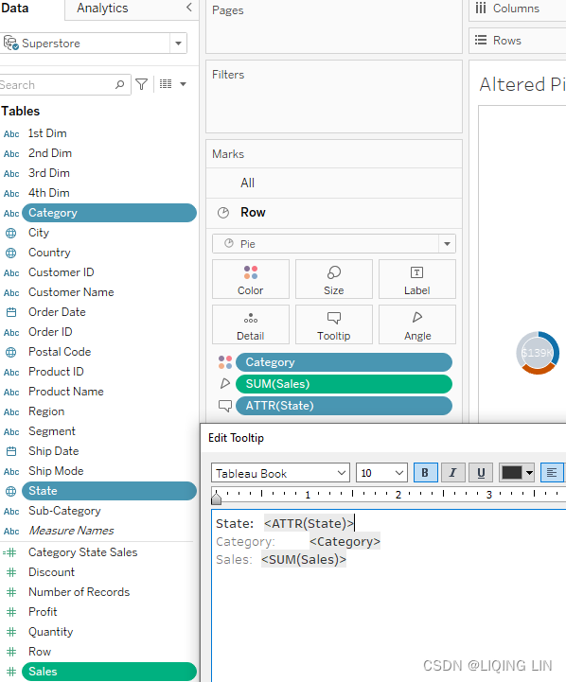Screen dimensions: 566x682
Task: Click color icon next to Category pill
Action: (x=225, y=362)
